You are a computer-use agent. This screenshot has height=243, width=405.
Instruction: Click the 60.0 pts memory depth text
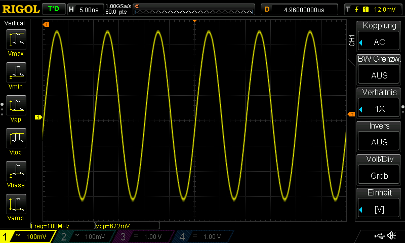click(116, 12)
